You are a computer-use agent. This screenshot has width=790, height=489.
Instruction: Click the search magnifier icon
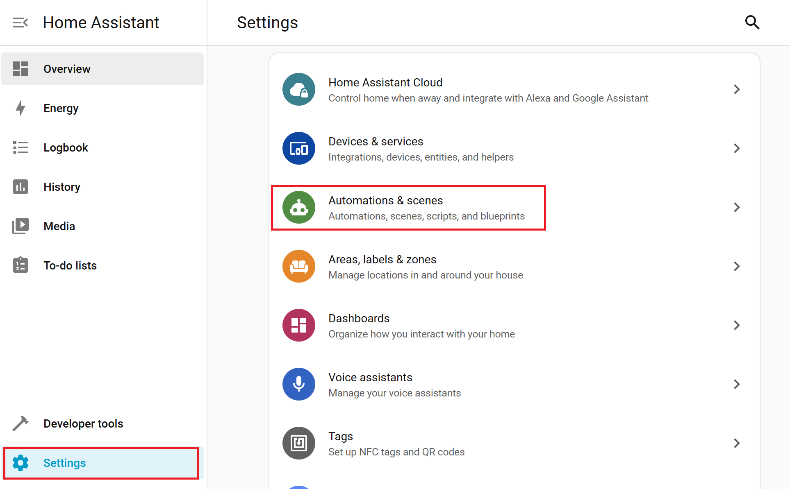(752, 23)
